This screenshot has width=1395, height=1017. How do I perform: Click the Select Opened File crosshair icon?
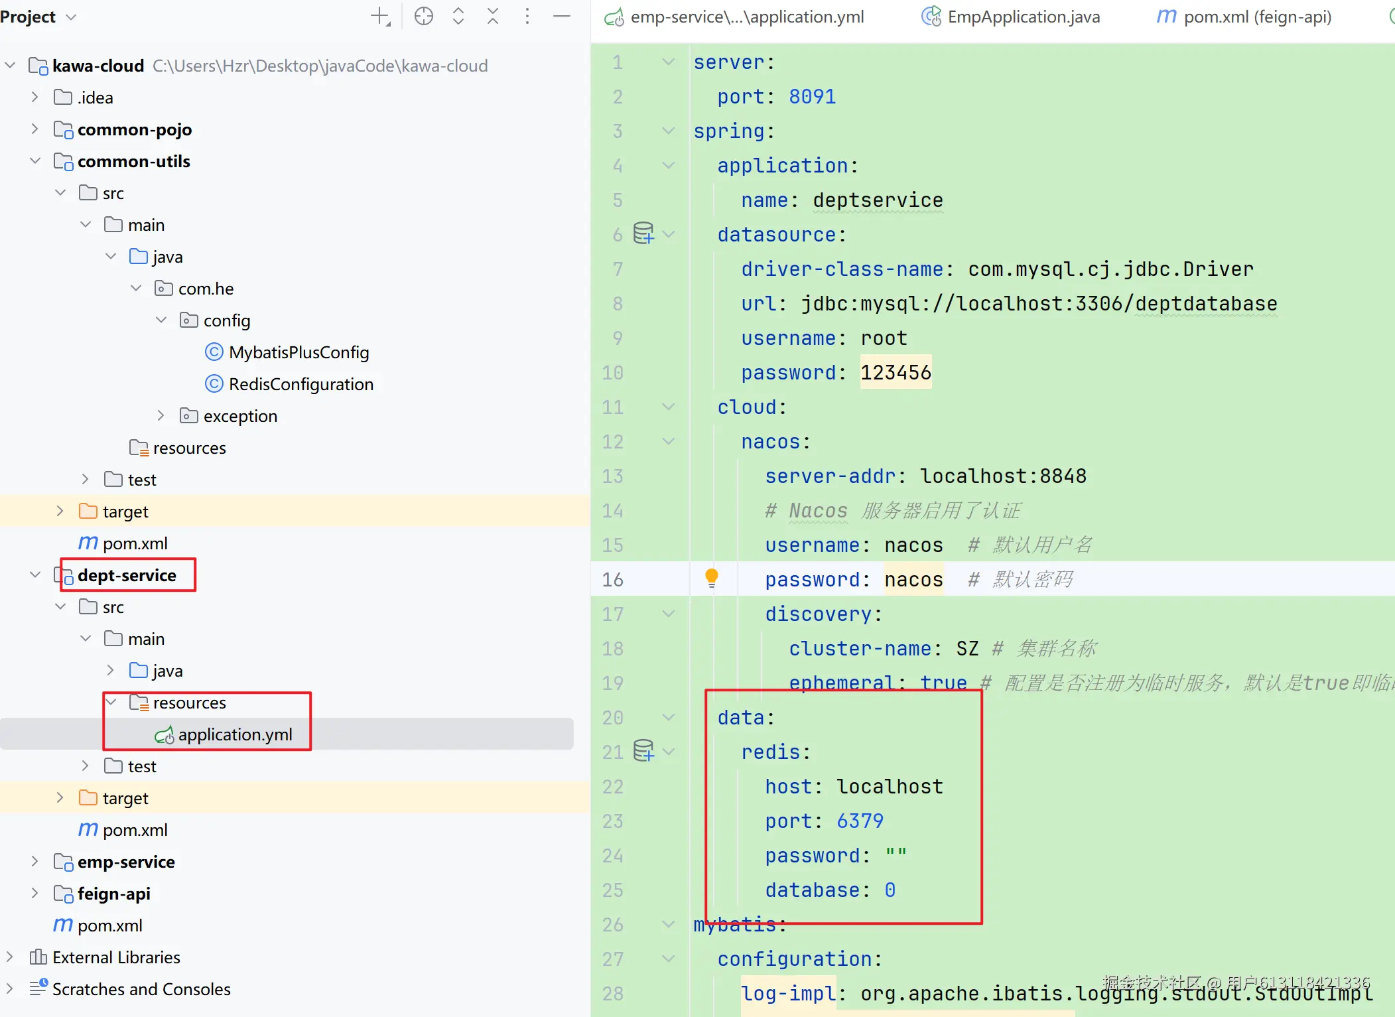423,17
